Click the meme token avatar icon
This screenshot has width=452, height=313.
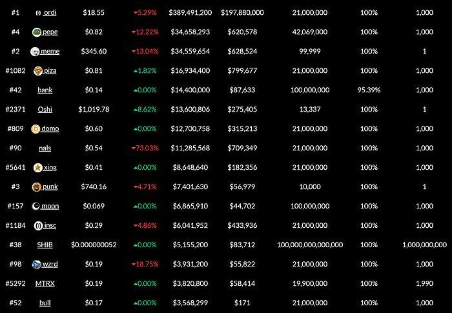(35, 52)
